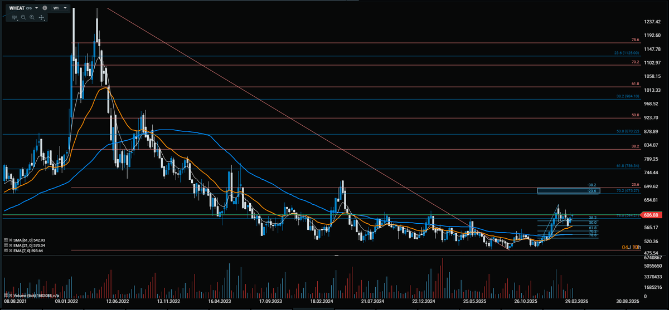Zoom out the chart with minus magnifier
669x310 pixels.
point(23,17)
